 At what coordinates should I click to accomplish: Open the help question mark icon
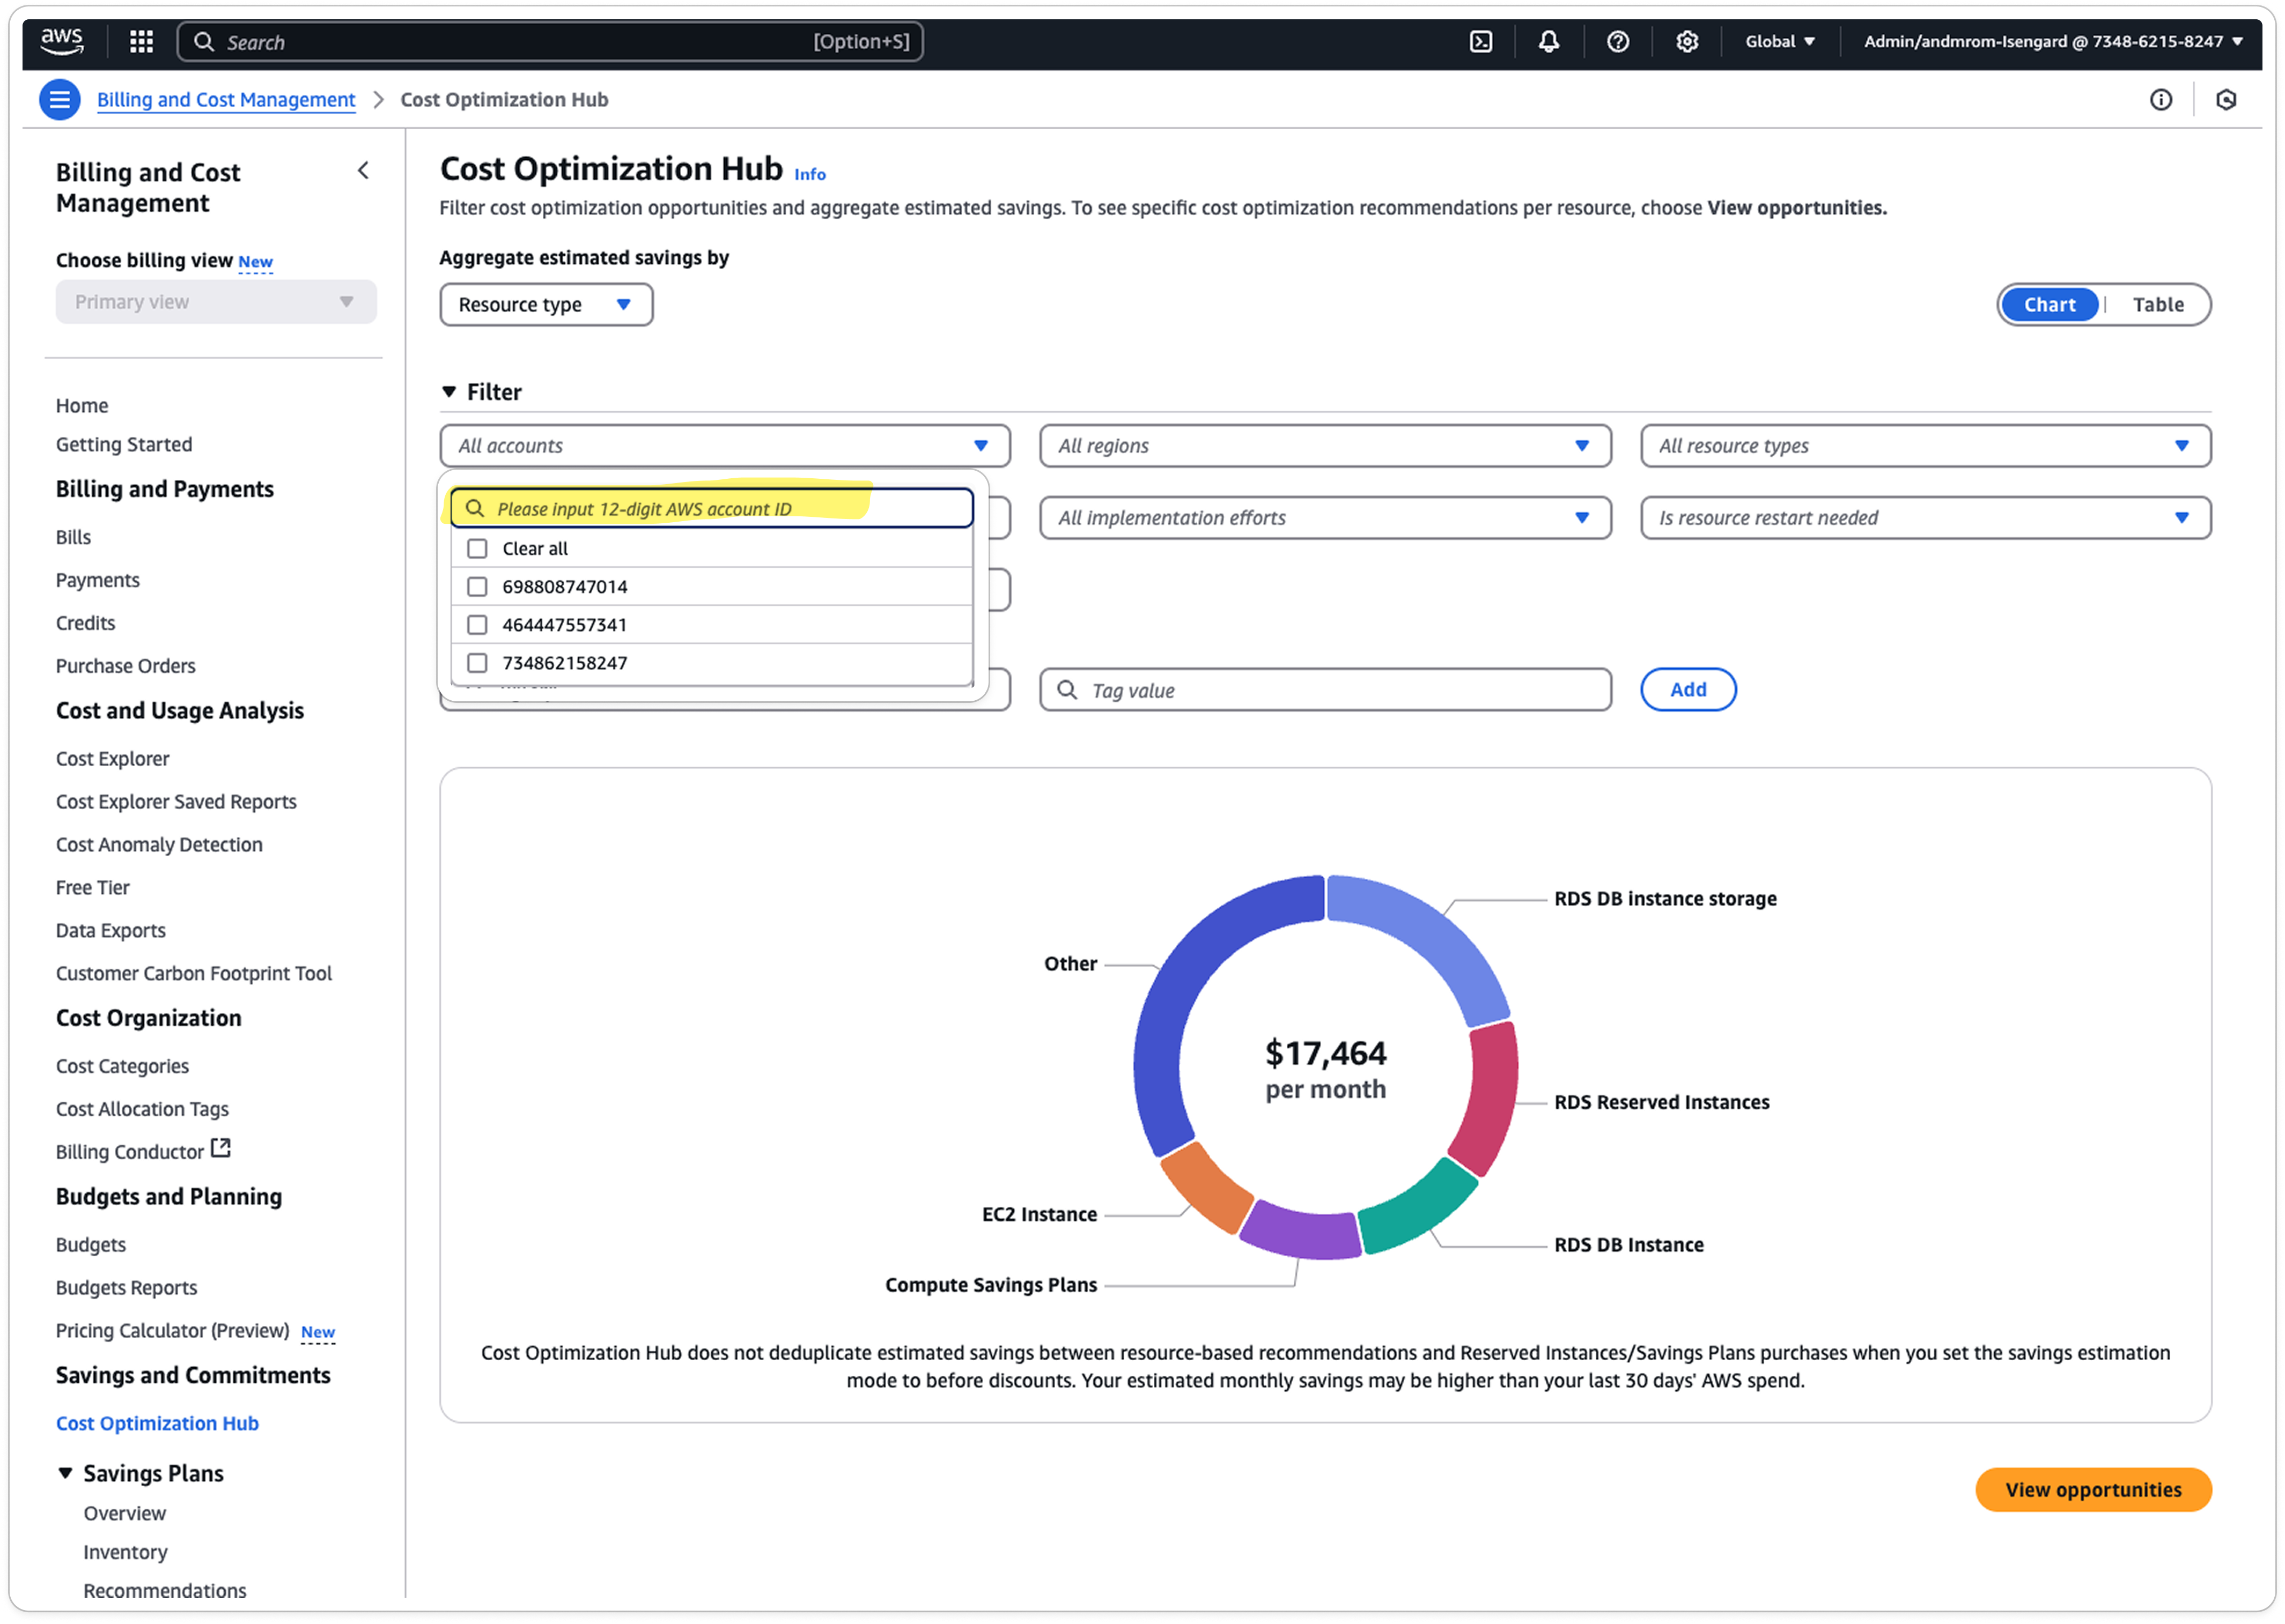(x=1618, y=41)
